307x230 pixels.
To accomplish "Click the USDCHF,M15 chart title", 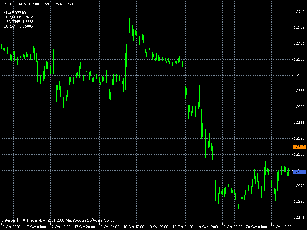I will pyautogui.click(x=13, y=4).
